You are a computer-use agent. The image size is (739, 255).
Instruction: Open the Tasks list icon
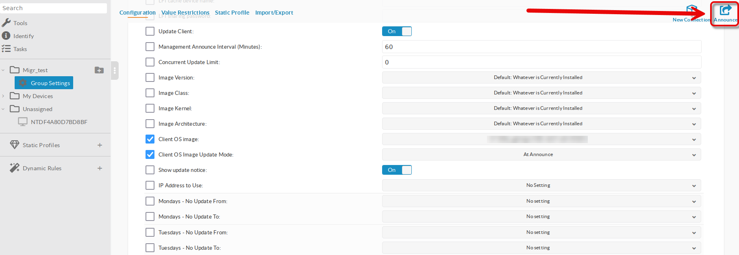pos(6,49)
